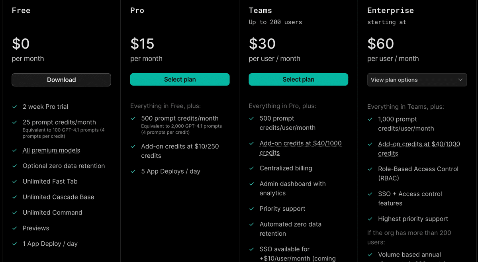Select the Teams plan button
The height and width of the screenshot is (262, 478).
tap(298, 80)
